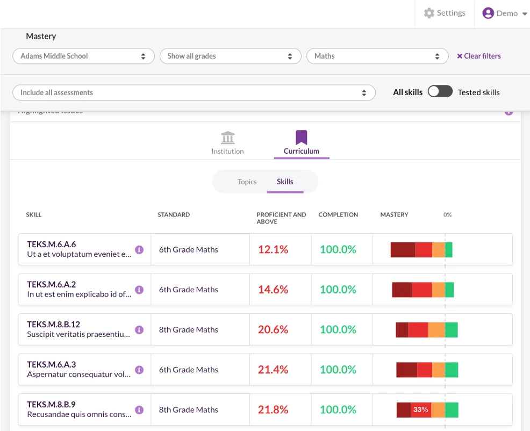
Task: Expand the Show all grades dropdown
Action: tap(230, 55)
